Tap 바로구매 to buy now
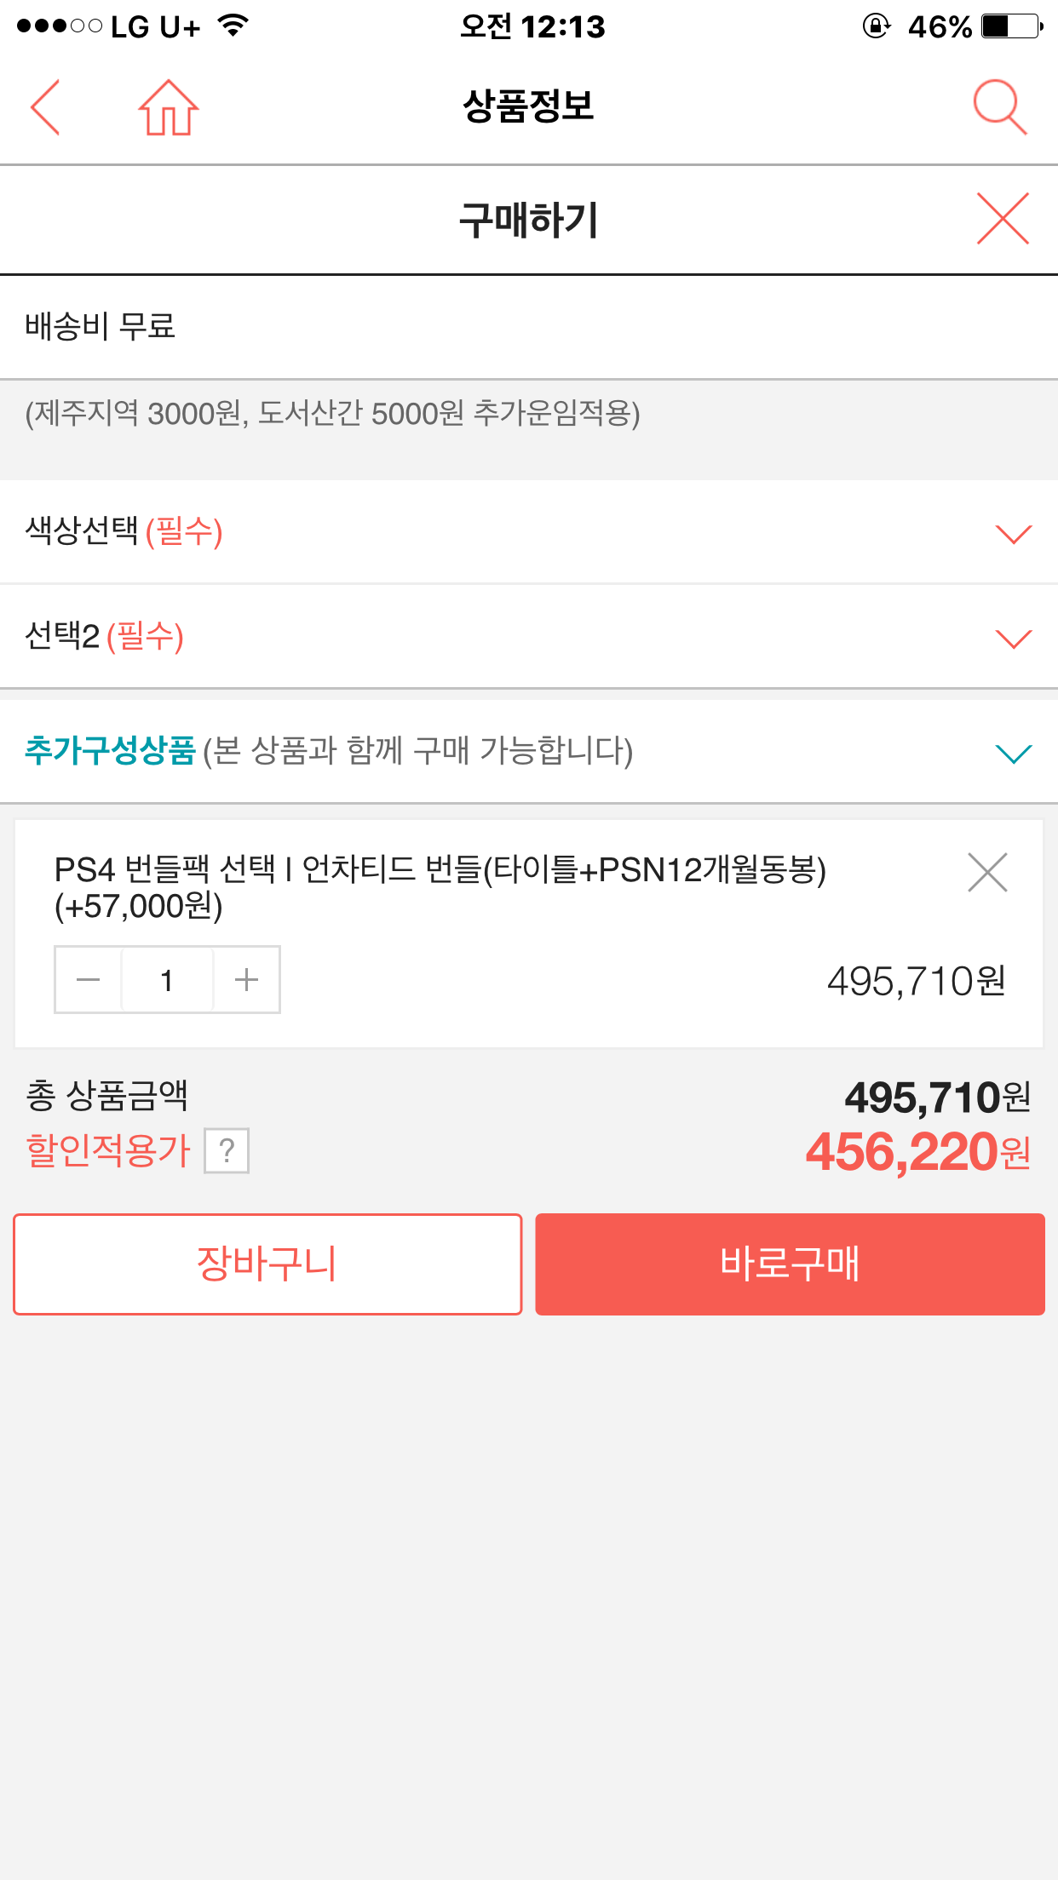Viewport: 1058px width, 1880px height. coord(790,1264)
